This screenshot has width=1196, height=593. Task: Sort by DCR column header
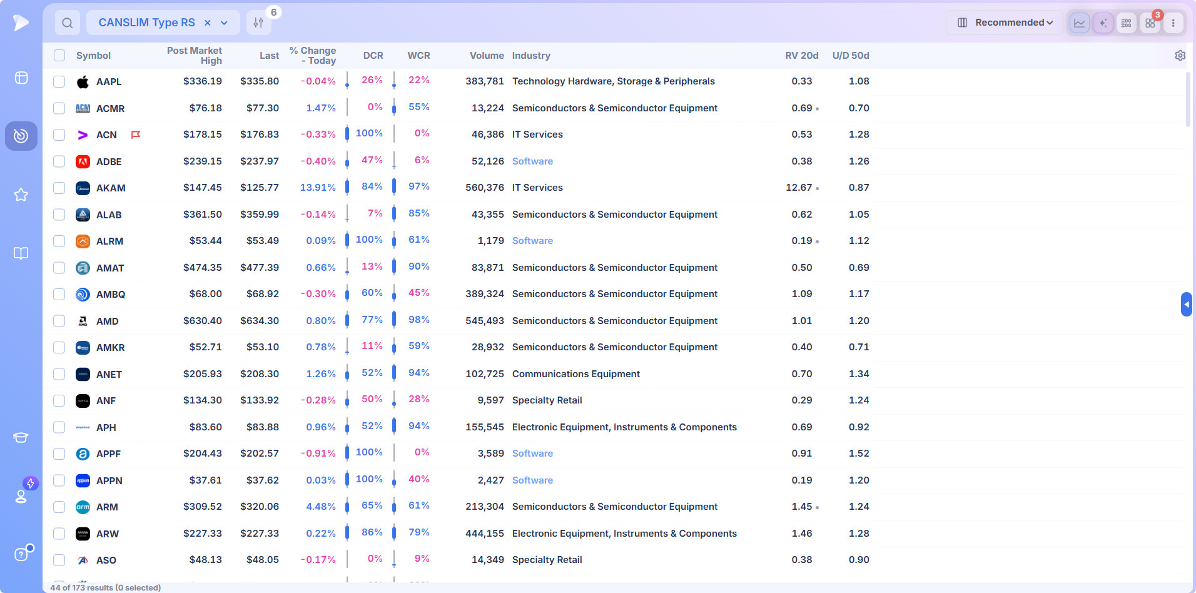(x=373, y=56)
